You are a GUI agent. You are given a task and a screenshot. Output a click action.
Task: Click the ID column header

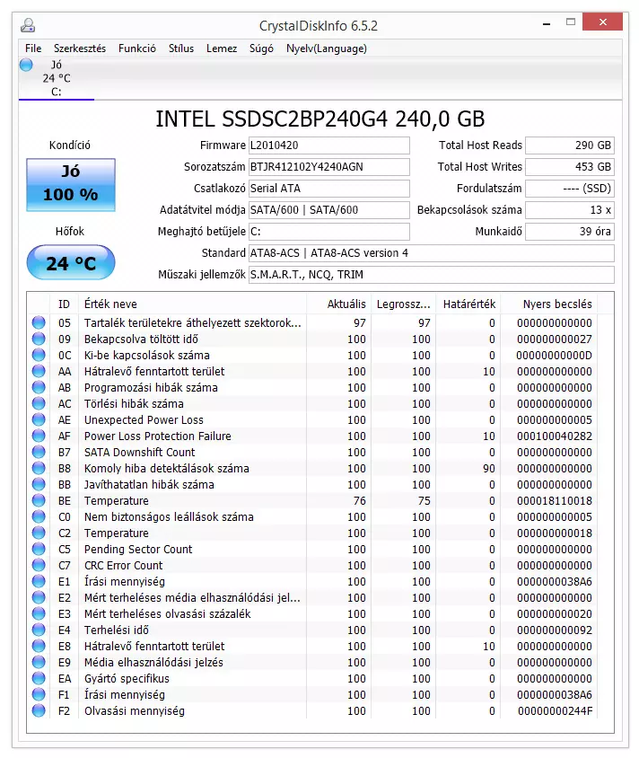65,304
